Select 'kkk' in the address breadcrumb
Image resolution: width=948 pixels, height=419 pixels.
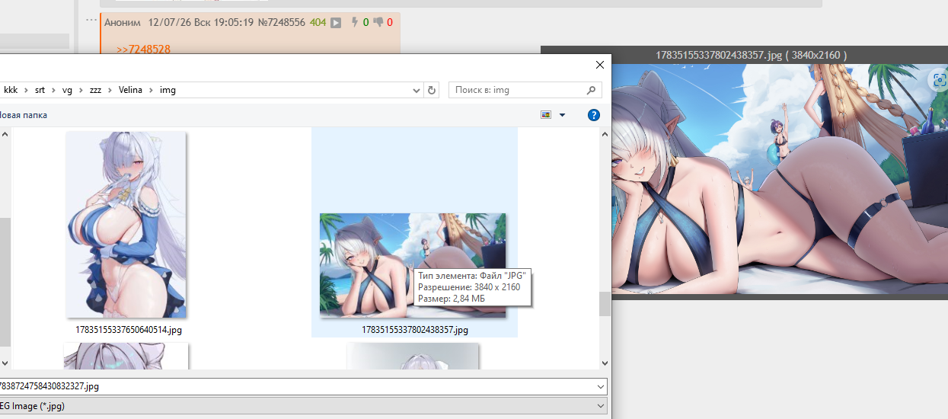[x=11, y=90]
